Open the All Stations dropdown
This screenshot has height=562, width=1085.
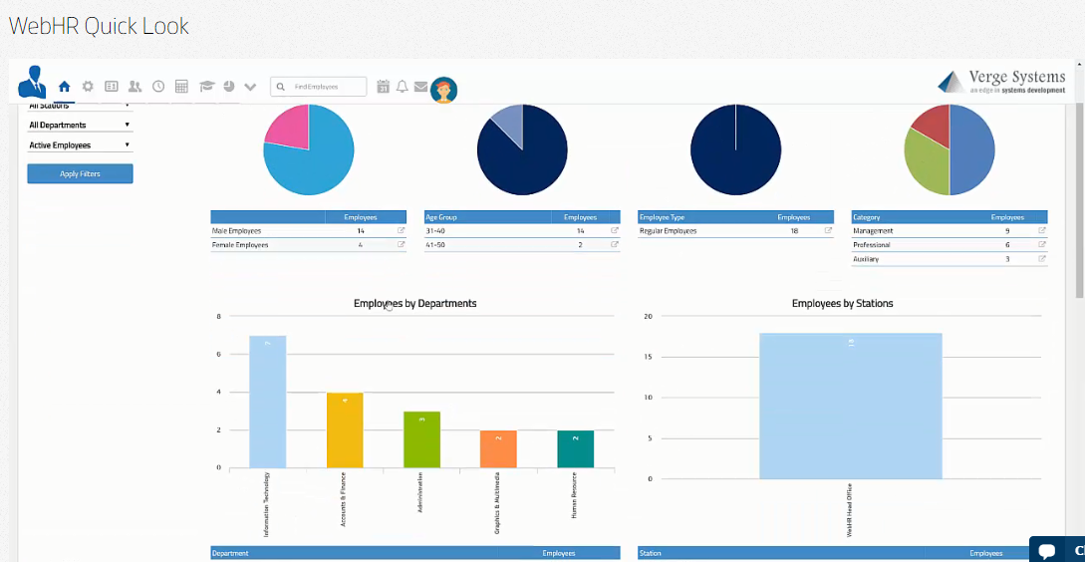coord(80,106)
